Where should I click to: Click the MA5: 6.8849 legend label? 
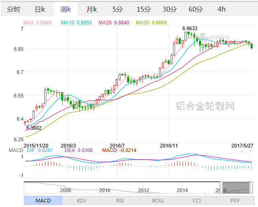coord(37,23)
